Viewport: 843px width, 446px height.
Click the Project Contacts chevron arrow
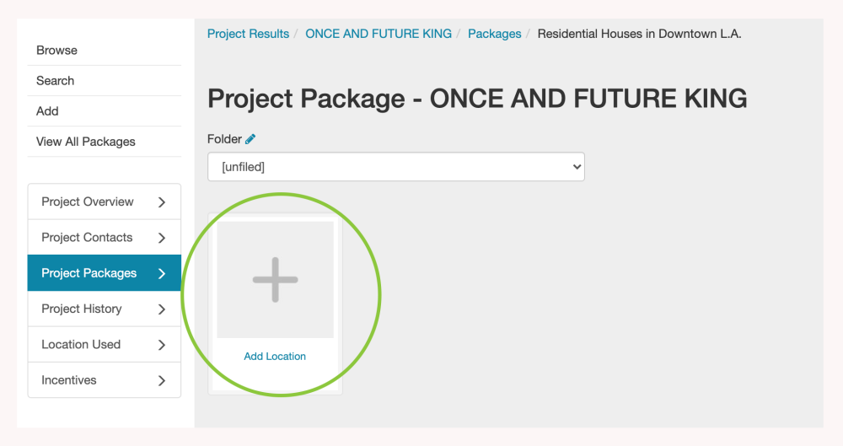(162, 238)
